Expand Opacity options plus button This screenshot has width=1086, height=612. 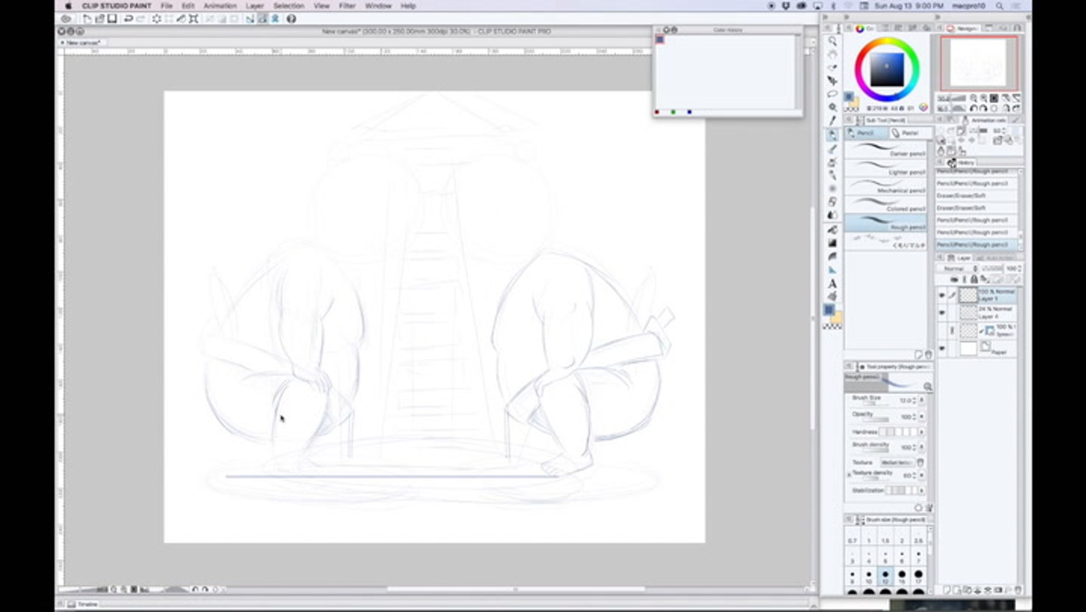tap(922, 416)
